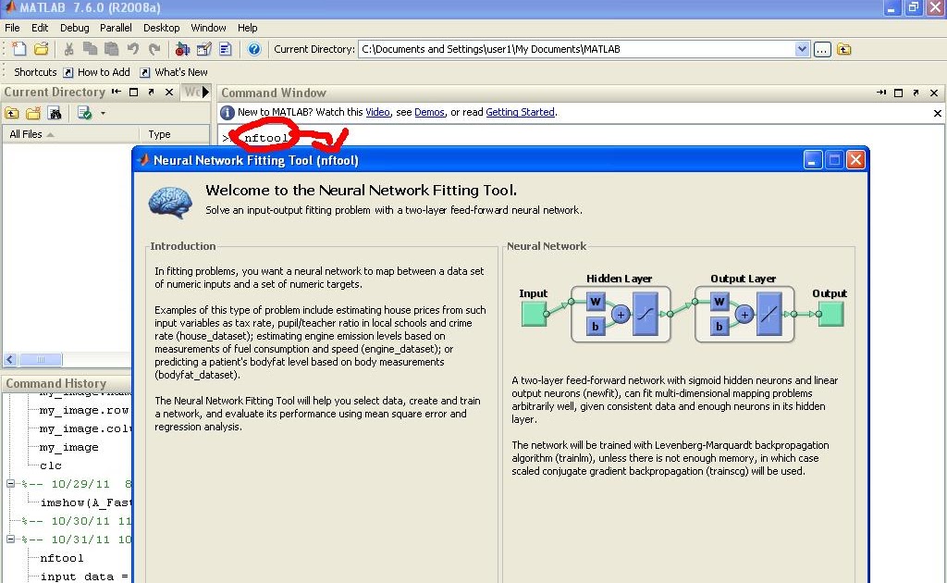Select 'clc' in Command History
The image size is (947, 583).
click(51, 465)
